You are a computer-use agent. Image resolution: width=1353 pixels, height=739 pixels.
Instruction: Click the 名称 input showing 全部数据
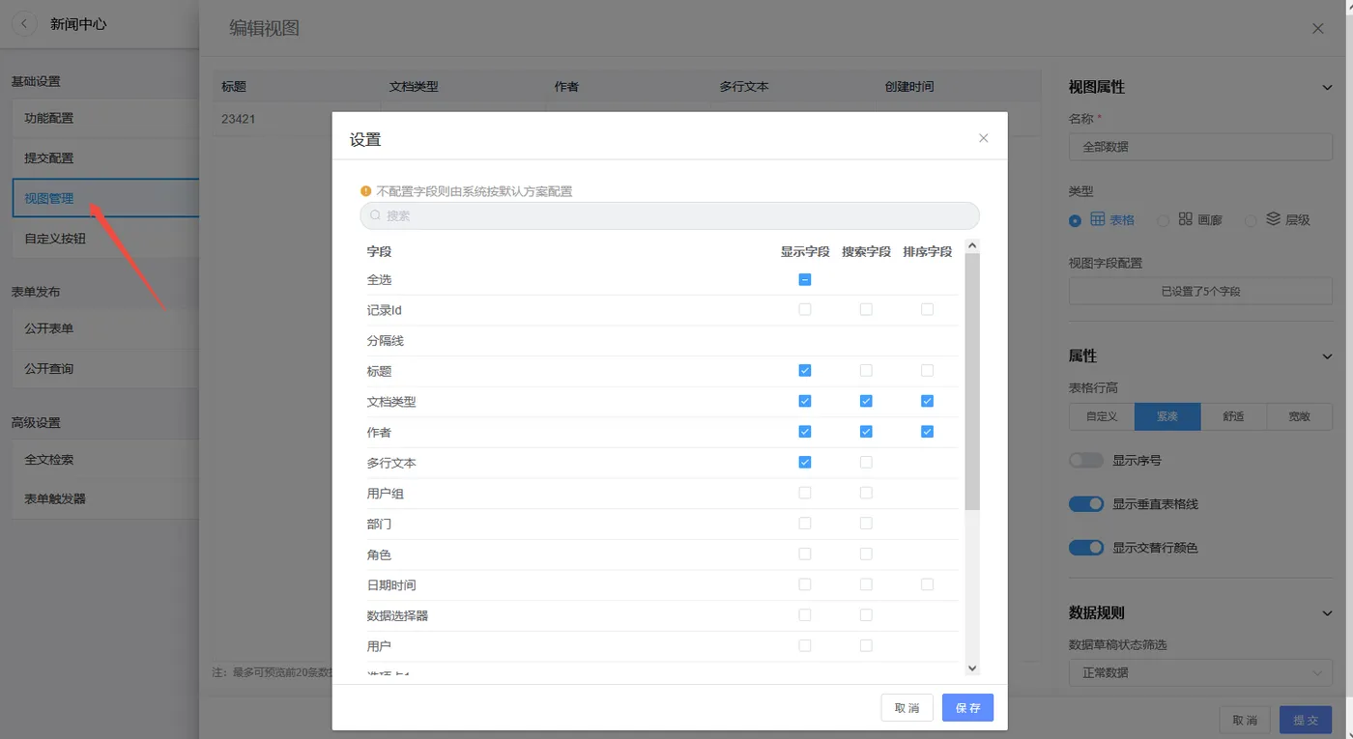[1199, 146]
